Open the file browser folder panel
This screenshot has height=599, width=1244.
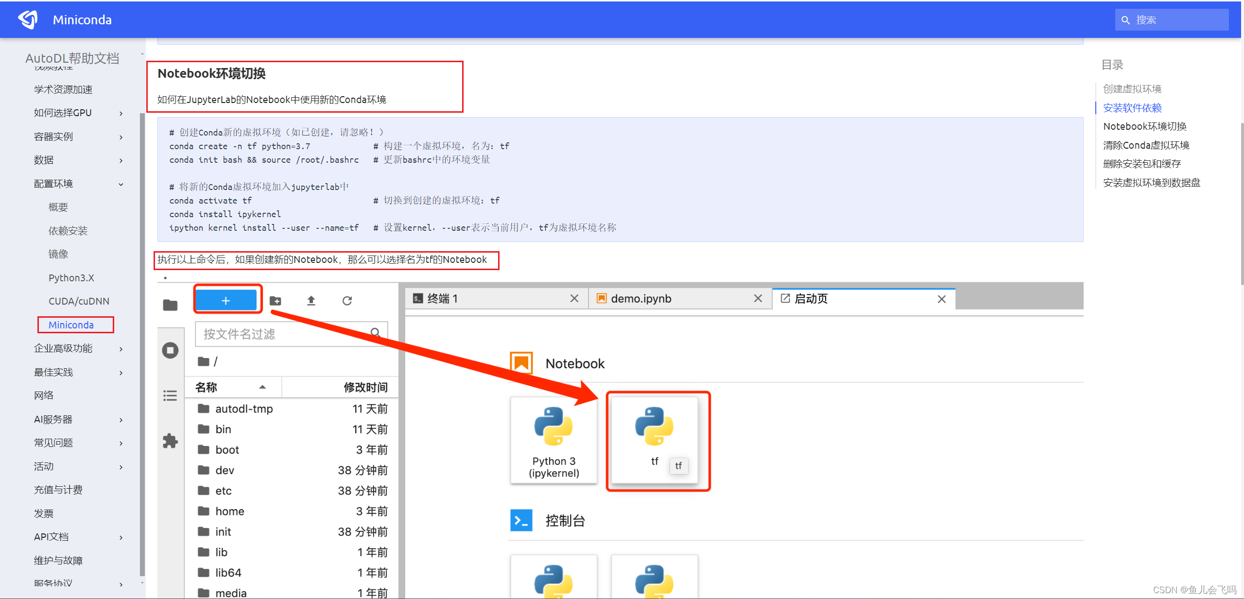(x=170, y=305)
